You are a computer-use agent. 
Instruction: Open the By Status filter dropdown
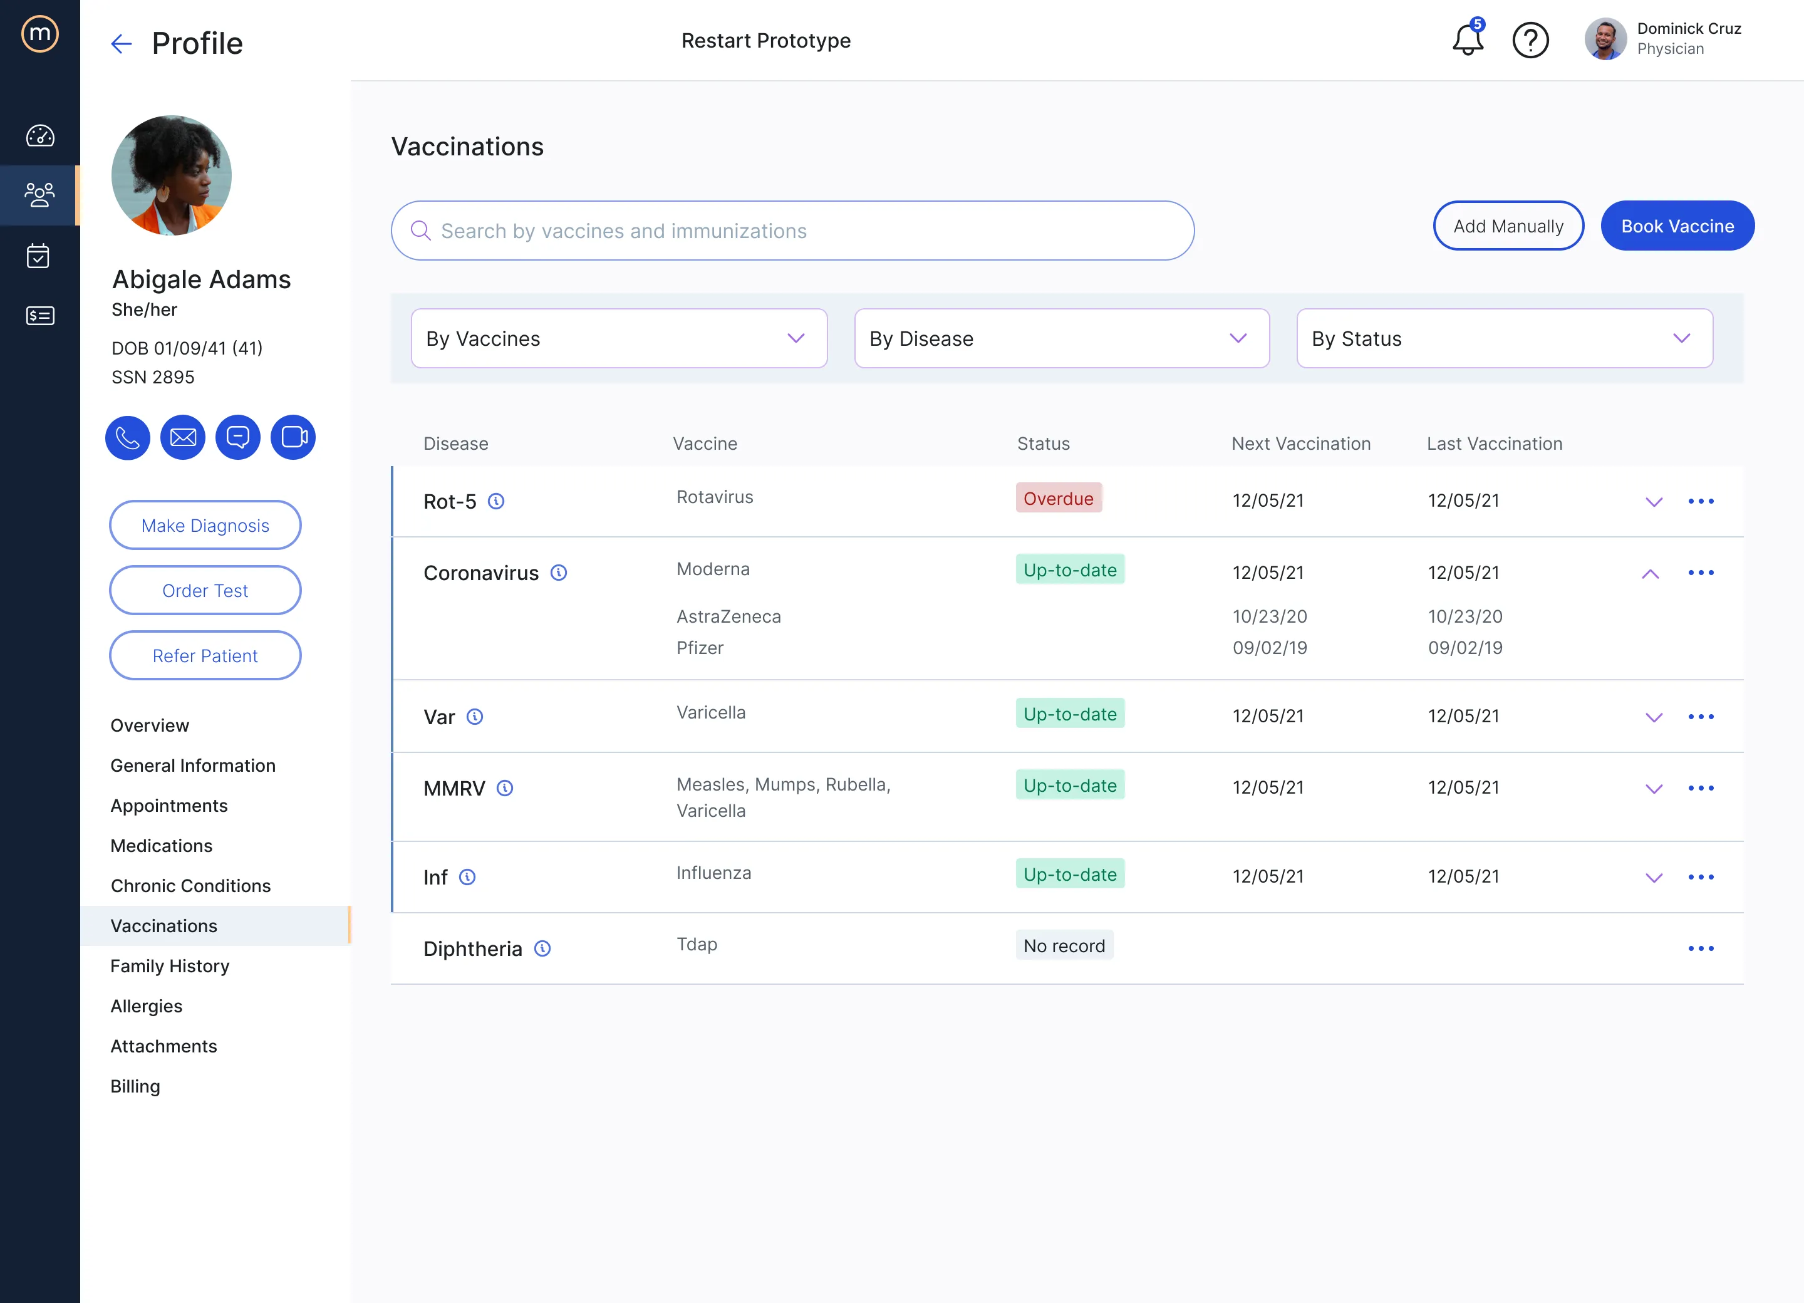click(x=1504, y=338)
